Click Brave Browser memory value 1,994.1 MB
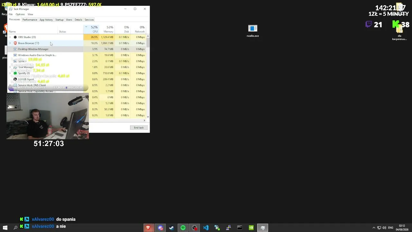 tap(107, 43)
